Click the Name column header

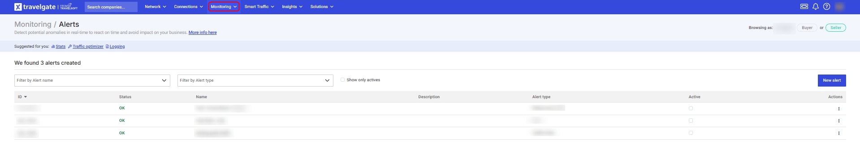click(201, 97)
